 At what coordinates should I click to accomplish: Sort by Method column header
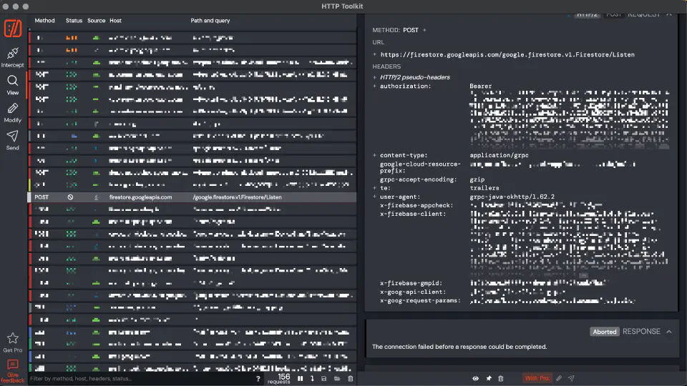point(44,21)
